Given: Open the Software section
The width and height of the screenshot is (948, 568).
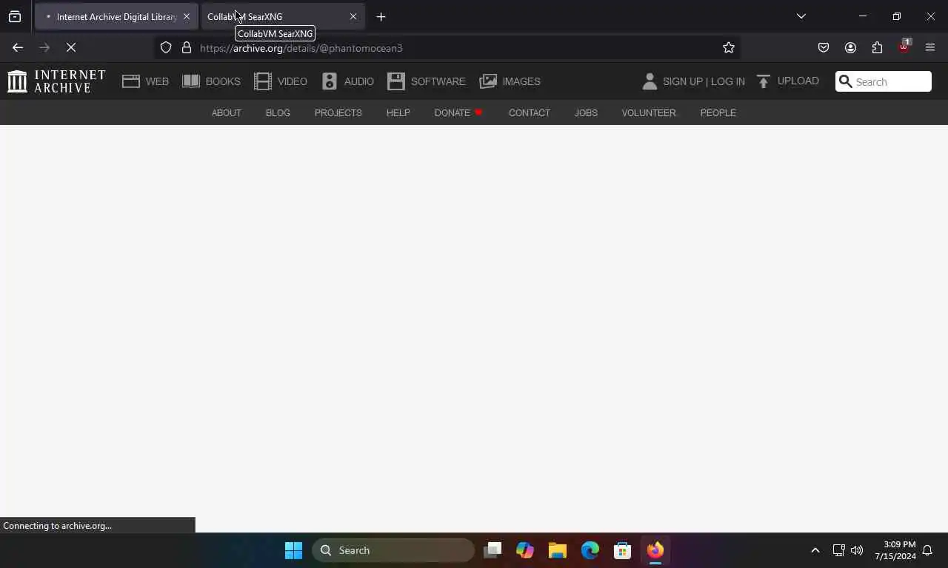Looking at the screenshot, I should [x=427, y=81].
